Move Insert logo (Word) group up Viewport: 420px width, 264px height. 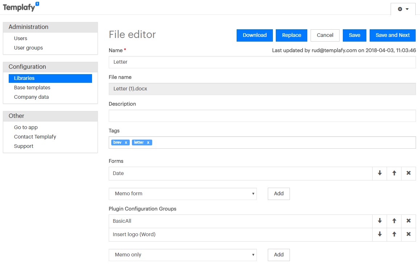[394, 234]
